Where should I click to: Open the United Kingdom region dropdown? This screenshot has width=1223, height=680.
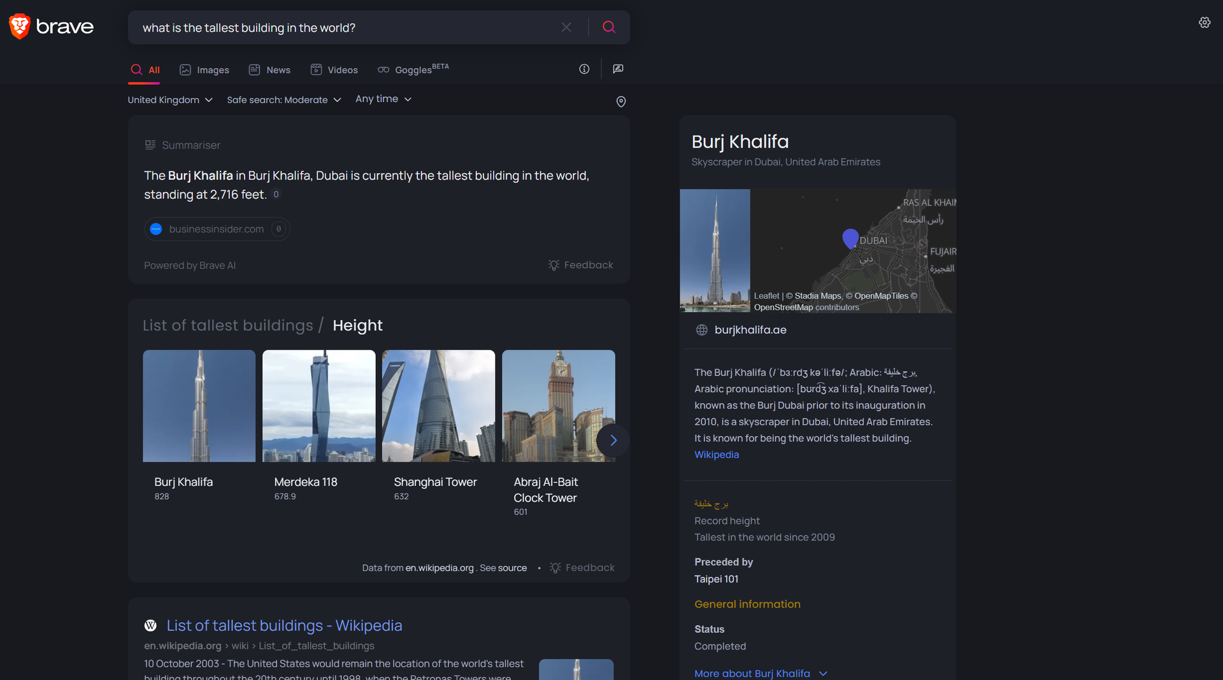pos(170,99)
